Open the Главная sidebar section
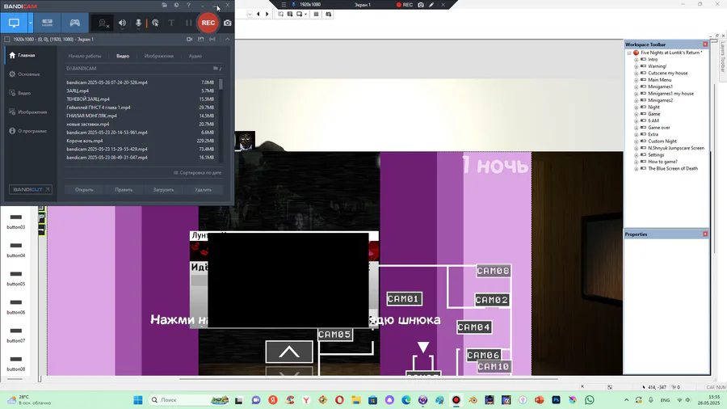Screen dimensions: 727x409 [x=28, y=55]
